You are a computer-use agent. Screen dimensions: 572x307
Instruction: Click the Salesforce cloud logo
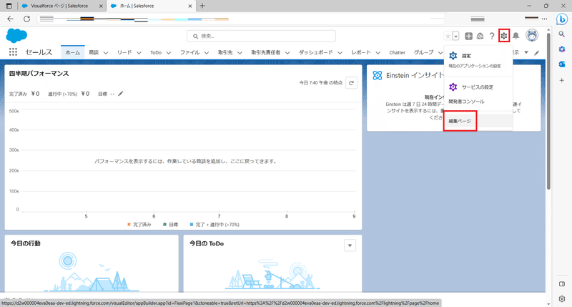pyautogui.click(x=16, y=35)
